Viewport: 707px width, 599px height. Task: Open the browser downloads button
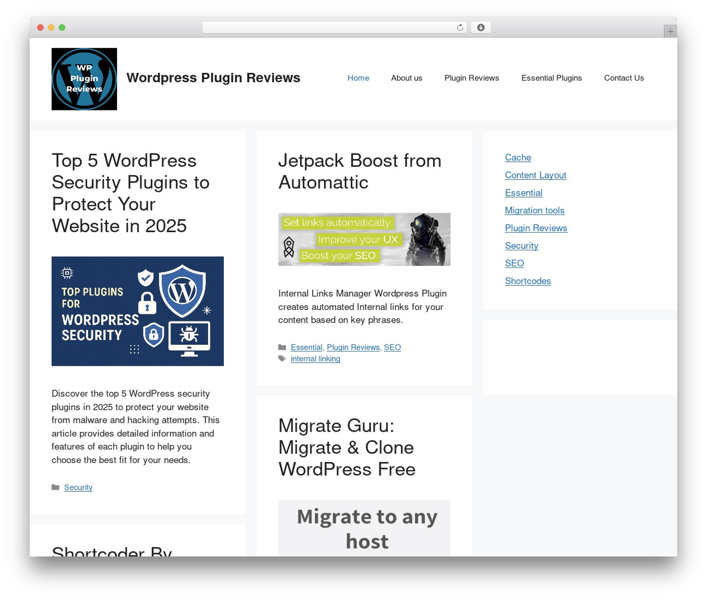[481, 28]
